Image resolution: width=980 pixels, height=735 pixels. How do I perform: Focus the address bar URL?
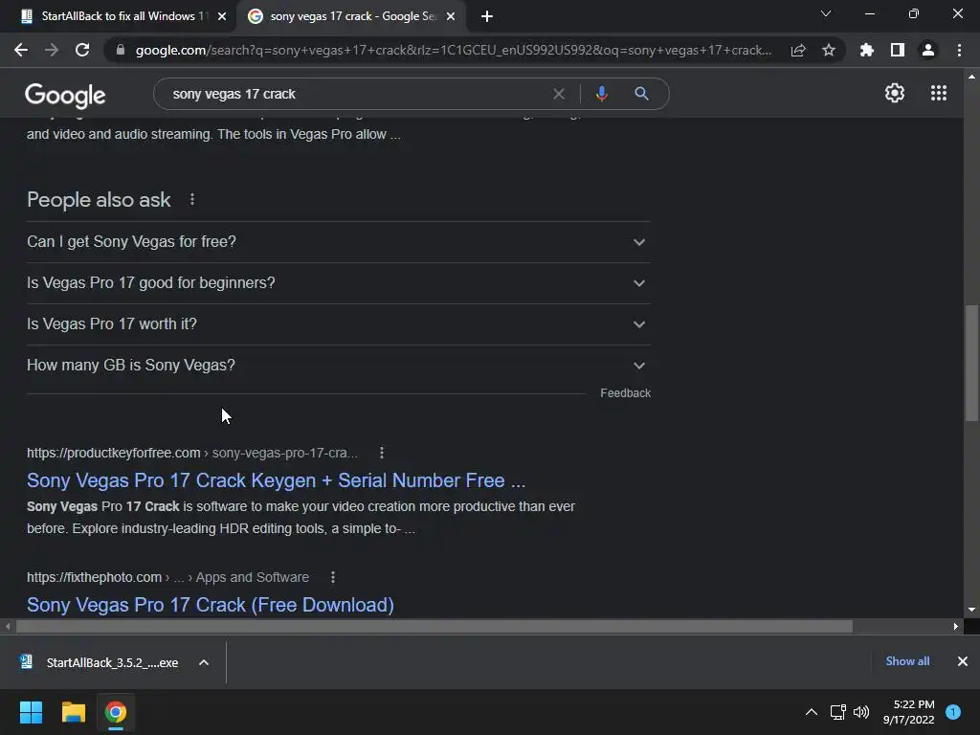(453, 50)
